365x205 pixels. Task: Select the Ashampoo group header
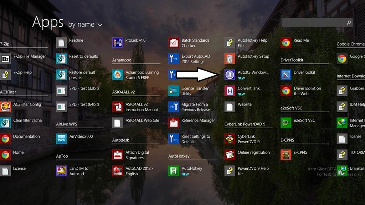coord(122,60)
